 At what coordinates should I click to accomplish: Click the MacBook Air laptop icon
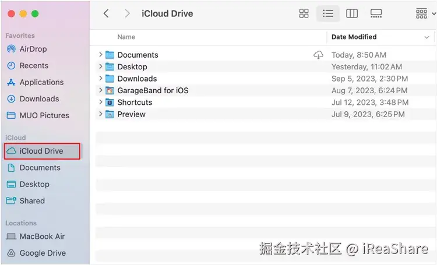(11, 236)
